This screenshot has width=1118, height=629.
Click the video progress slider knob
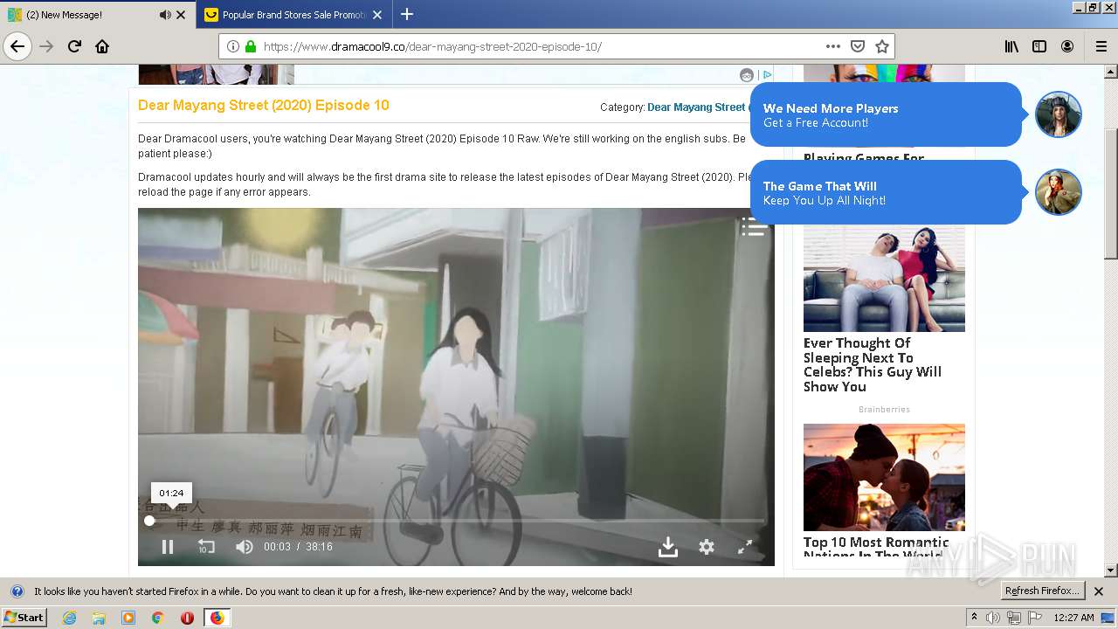[x=149, y=521]
